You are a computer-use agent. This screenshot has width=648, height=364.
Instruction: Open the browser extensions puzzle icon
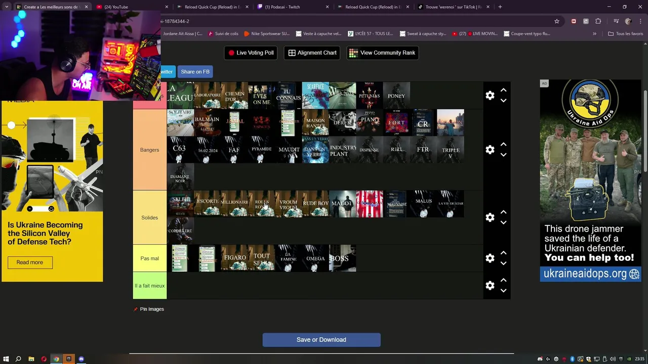point(598,21)
